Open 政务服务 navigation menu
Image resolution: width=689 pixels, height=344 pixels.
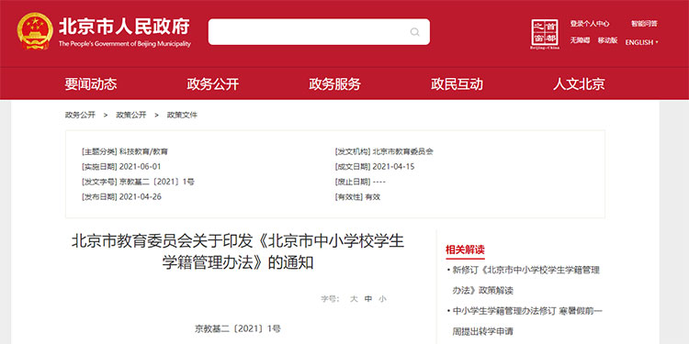(x=334, y=83)
